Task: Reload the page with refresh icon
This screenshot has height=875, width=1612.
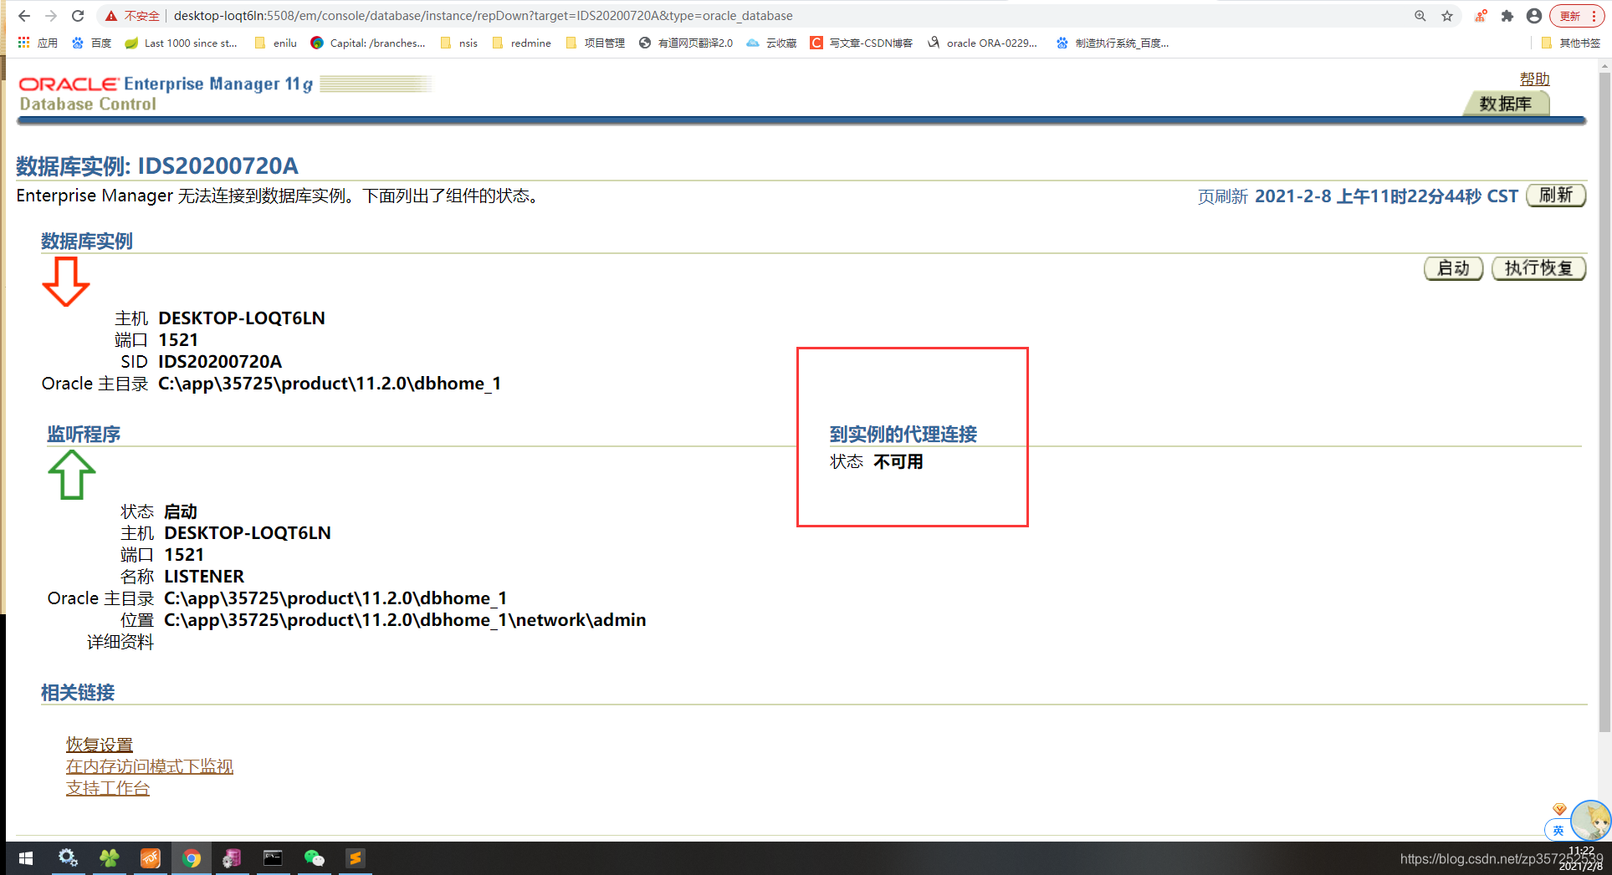Action: [x=78, y=16]
